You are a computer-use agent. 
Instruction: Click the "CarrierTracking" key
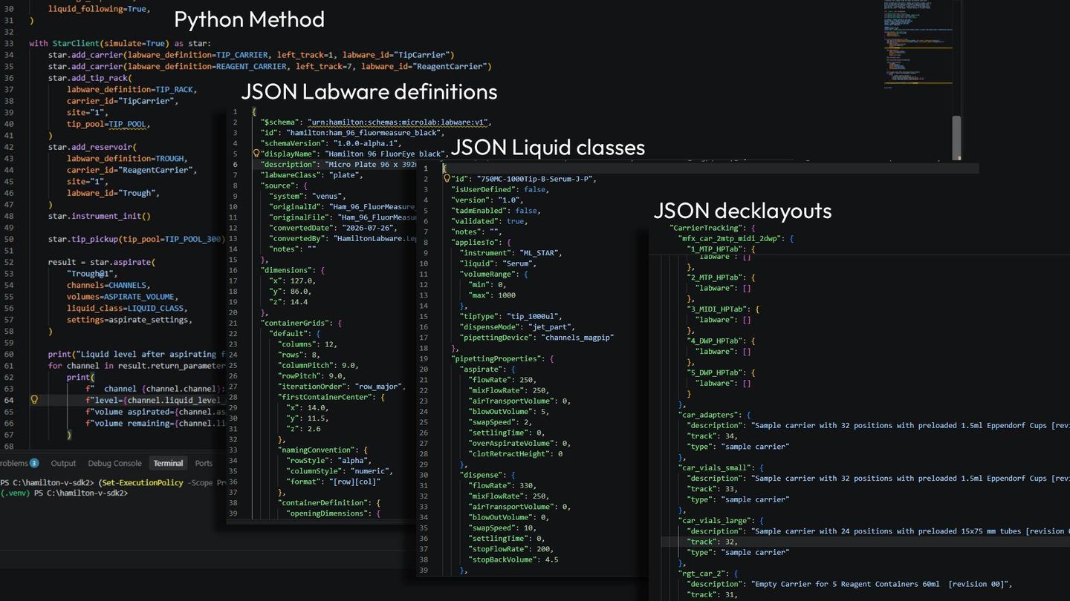pyautogui.click(x=706, y=228)
